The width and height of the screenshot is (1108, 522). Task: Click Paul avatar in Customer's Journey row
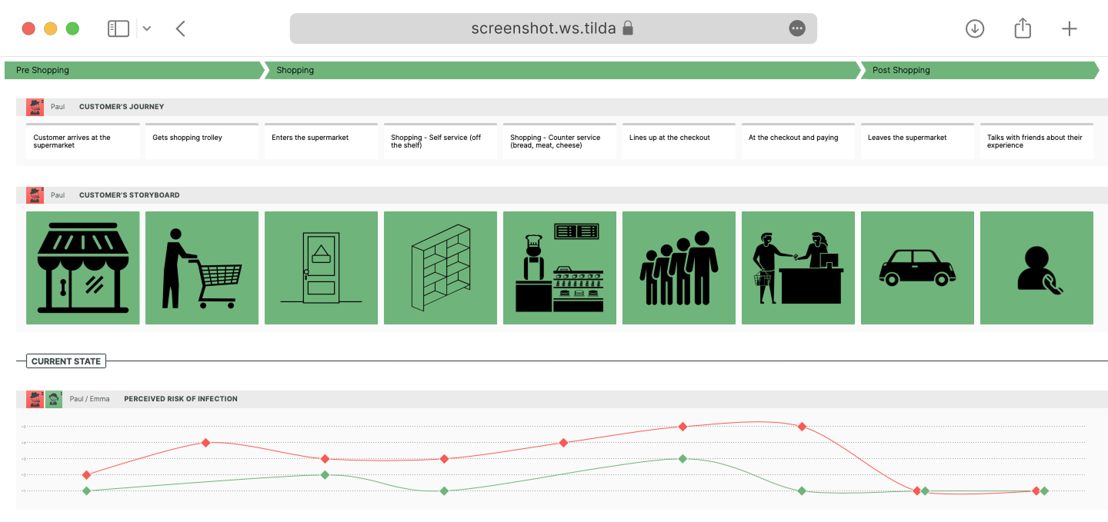[x=35, y=107]
